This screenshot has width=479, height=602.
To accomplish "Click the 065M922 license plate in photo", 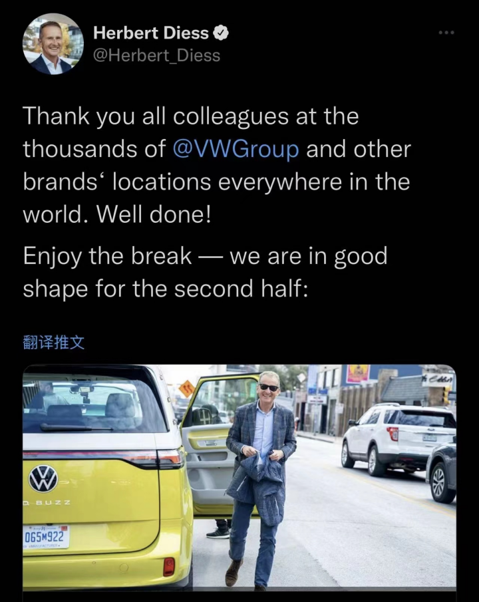I will pyautogui.click(x=46, y=537).
